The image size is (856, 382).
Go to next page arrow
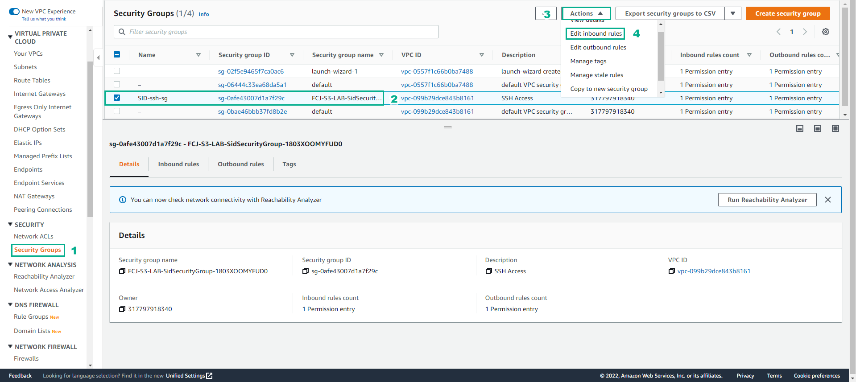click(x=805, y=32)
